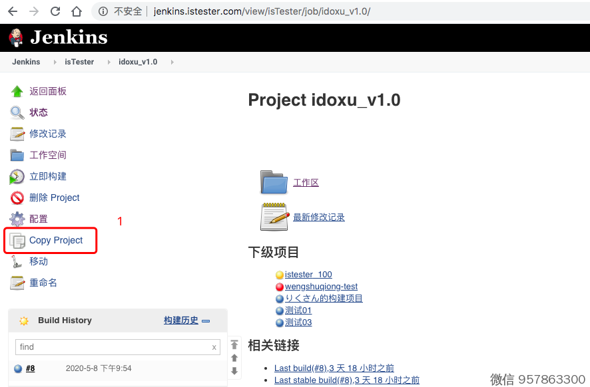The width and height of the screenshot is (590, 387).
Task: Click the red Delete Project icon
Action: (17, 197)
